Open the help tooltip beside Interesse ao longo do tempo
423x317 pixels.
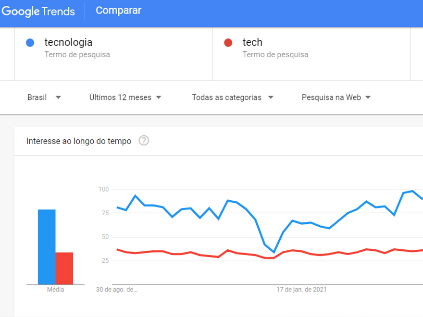144,141
